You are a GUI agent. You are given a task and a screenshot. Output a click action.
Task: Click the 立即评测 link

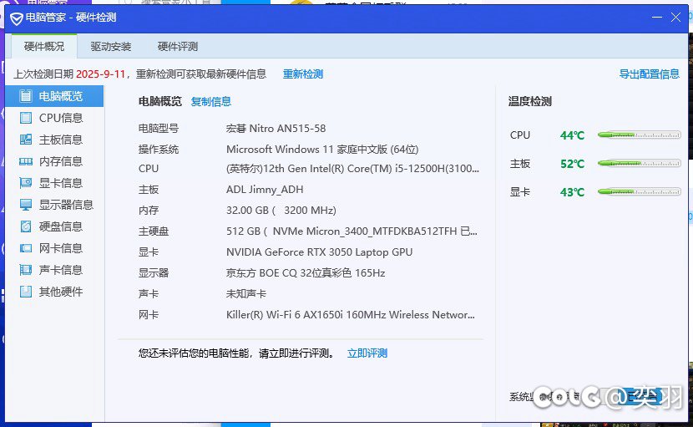[367, 353]
